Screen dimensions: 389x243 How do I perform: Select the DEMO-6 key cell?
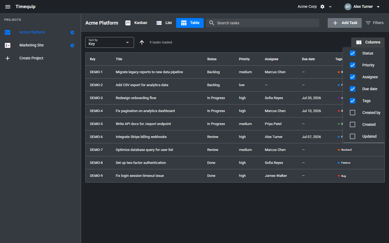(x=96, y=137)
